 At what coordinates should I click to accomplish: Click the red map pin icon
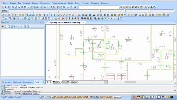70,19
